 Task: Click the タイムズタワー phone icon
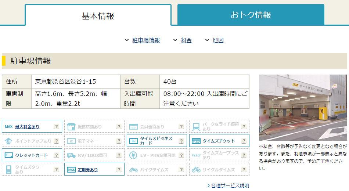click(x=8, y=169)
